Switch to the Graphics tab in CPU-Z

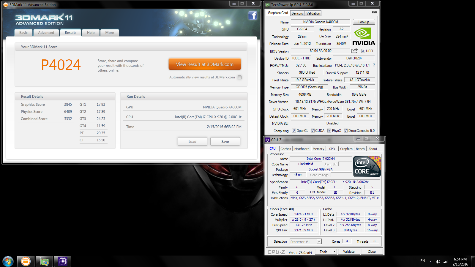tap(346, 149)
